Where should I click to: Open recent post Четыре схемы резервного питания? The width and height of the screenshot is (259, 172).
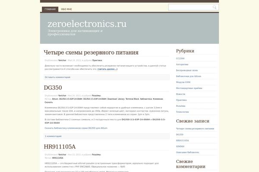(x=195, y=129)
